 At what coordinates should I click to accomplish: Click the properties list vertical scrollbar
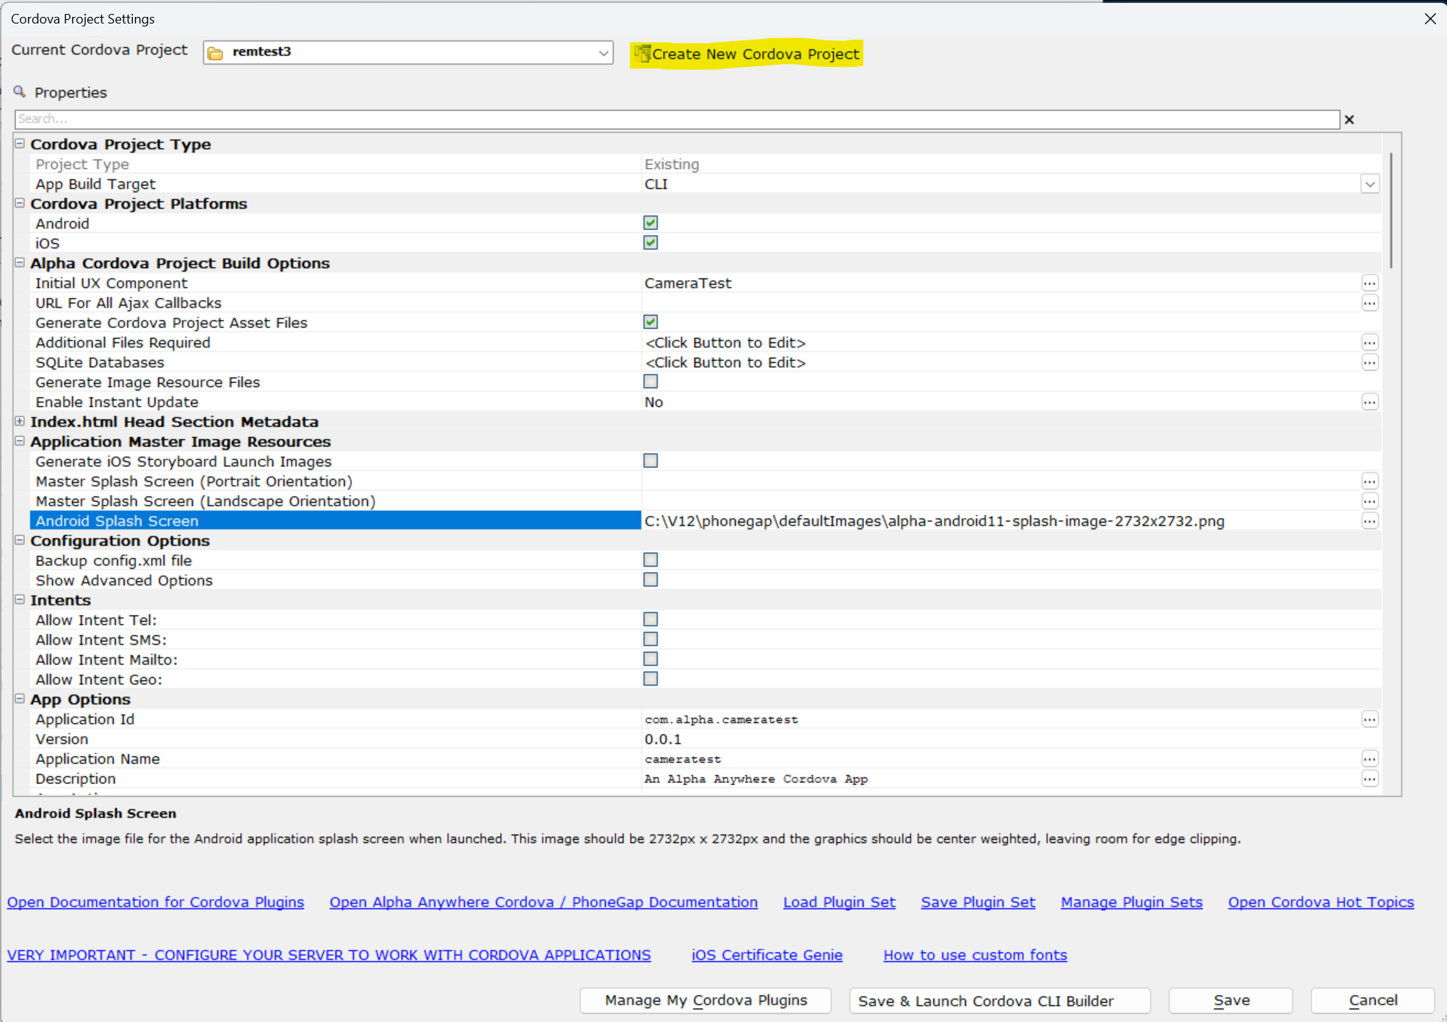click(x=1390, y=211)
